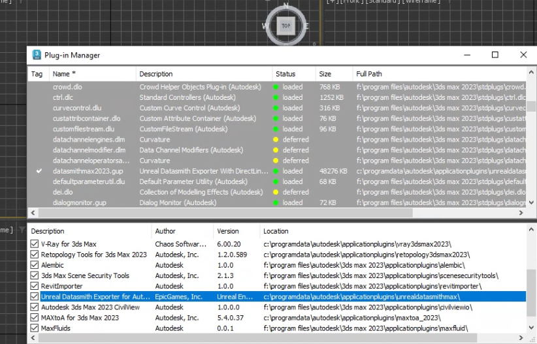537x344 pixels.
Task: Uncheck the V-Ray for 3ds Max checkbox
Action: tap(34, 243)
